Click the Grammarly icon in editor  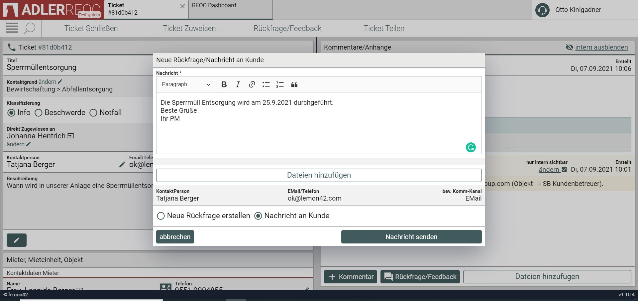click(x=471, y=147)
